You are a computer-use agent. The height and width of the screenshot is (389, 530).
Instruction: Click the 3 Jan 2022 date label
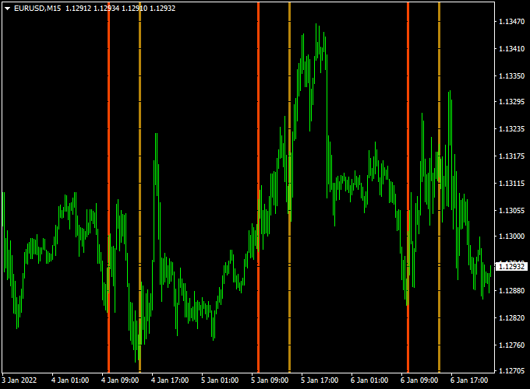tap(19, 380)
